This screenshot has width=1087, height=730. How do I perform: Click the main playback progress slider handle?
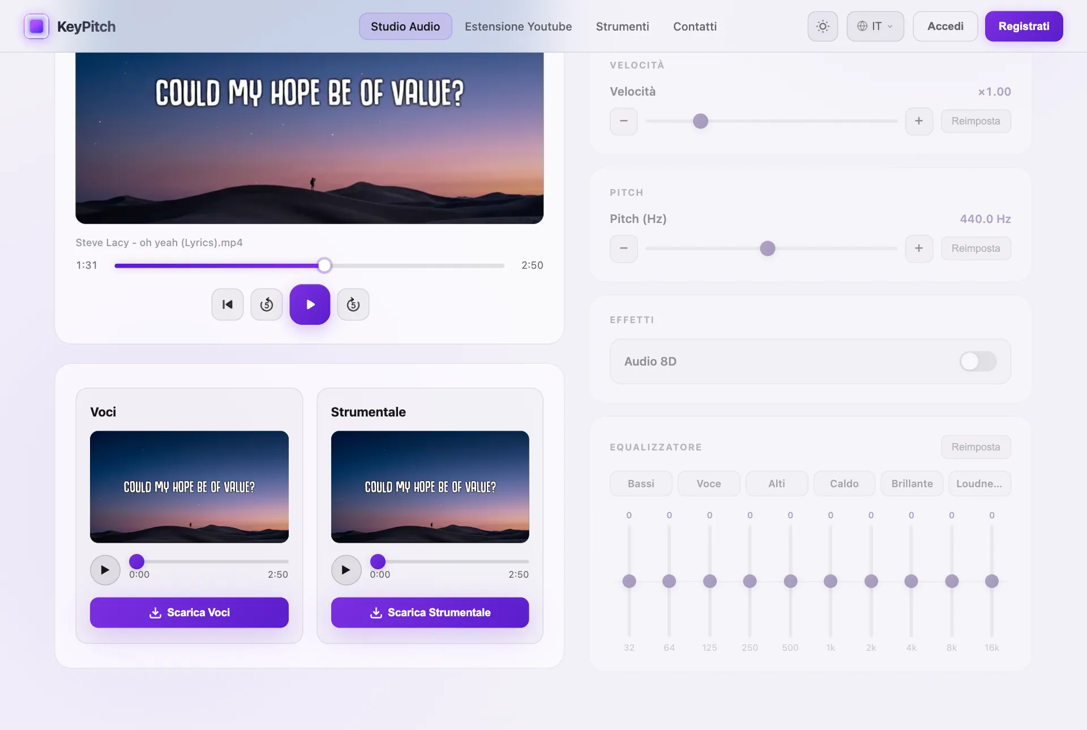pos(324,265)
